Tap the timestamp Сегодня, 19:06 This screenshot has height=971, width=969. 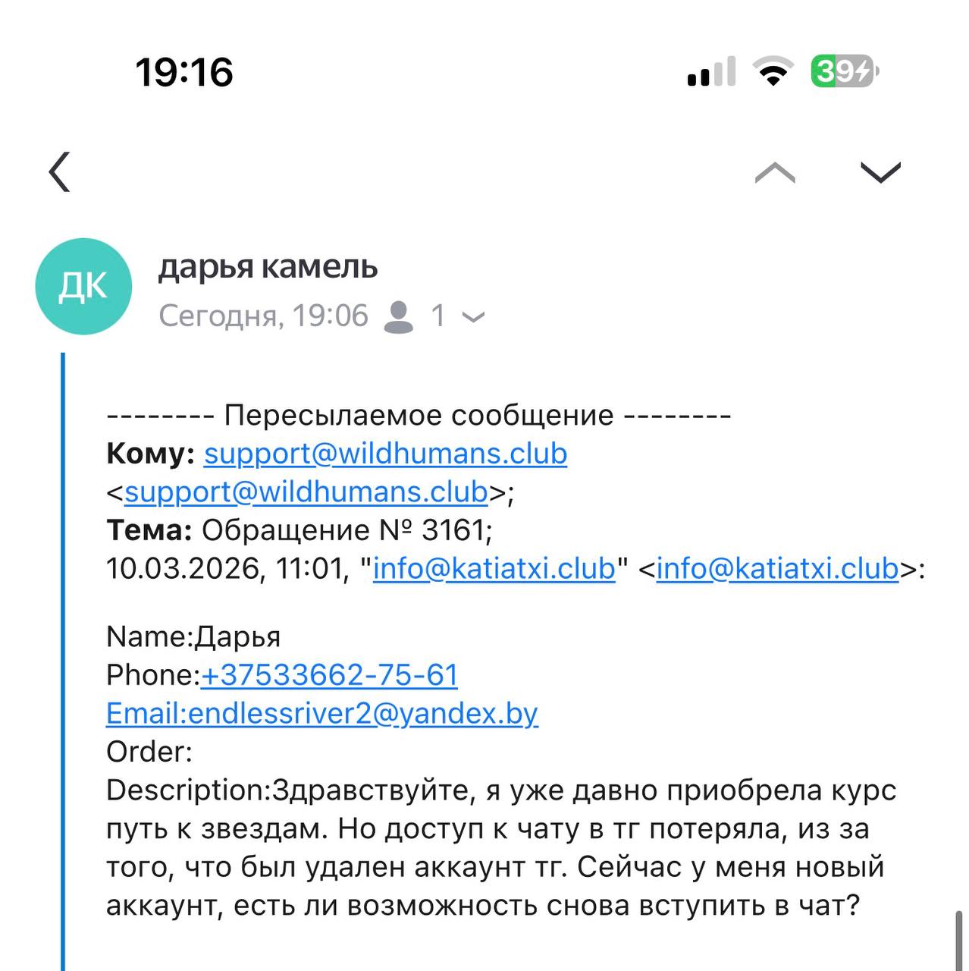[263, 316]
